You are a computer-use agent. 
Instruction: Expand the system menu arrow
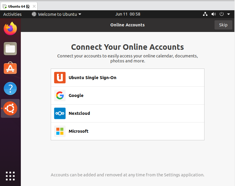click(x=229, y=14)
